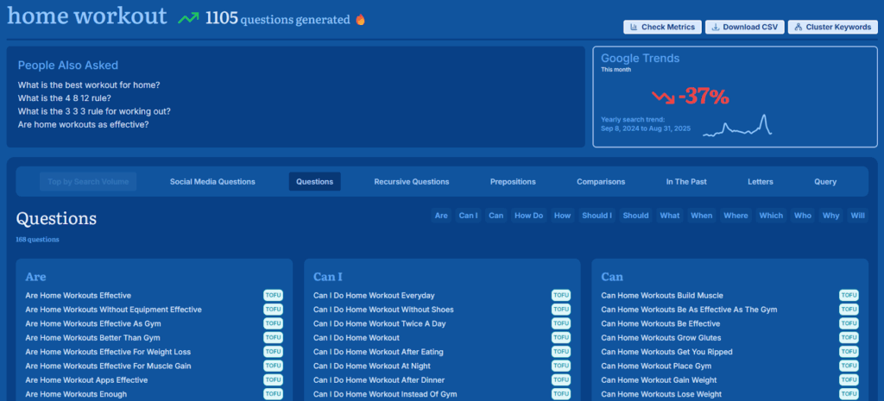884x401 pixels.
Task: Switch to Social Media Questions tab
Action: tap(212, 182)
